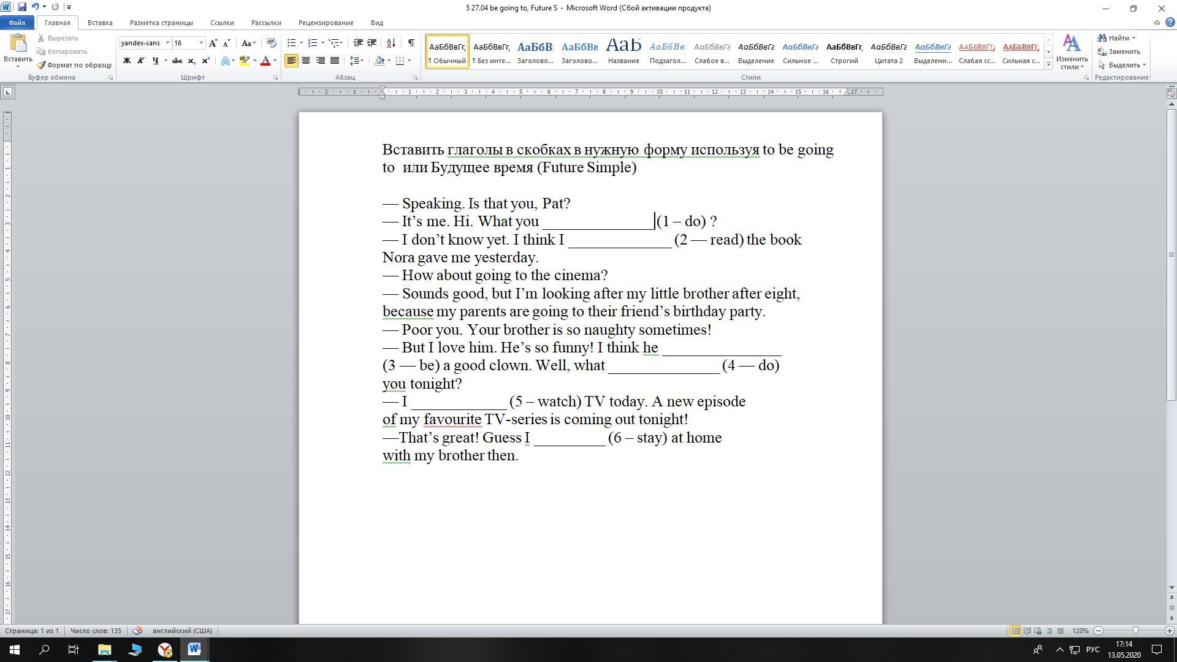
Task: Click the Format Painter (Формат по образцу) button
Action: pyautogui.click(x=74, y=65)
